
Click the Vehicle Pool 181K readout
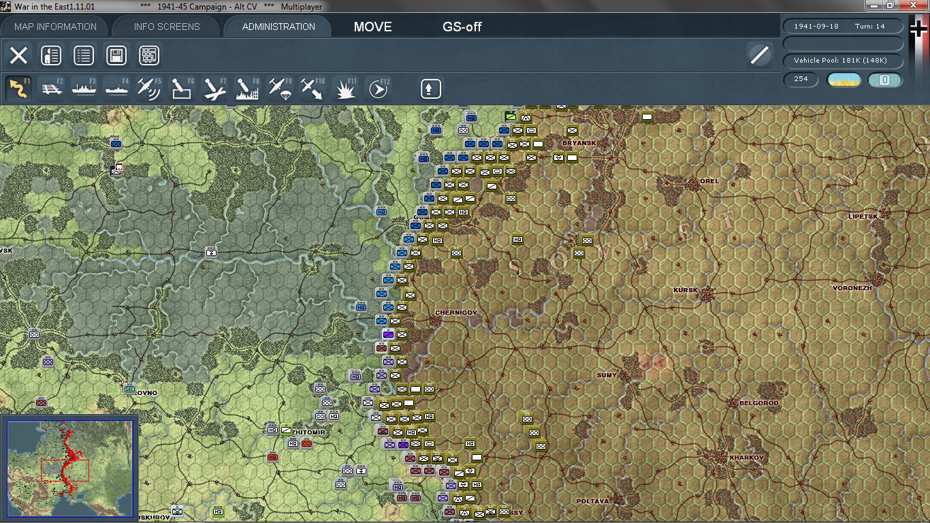(x=844, y=61)
